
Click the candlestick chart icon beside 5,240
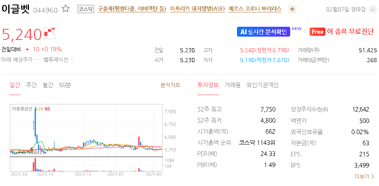[50, 33]
